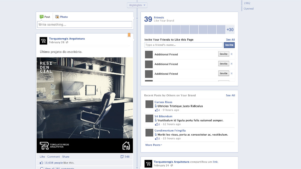Click the first Additional Friend avatar
Image resolution: width=301 pixels, height=169 pixels.
149,54
